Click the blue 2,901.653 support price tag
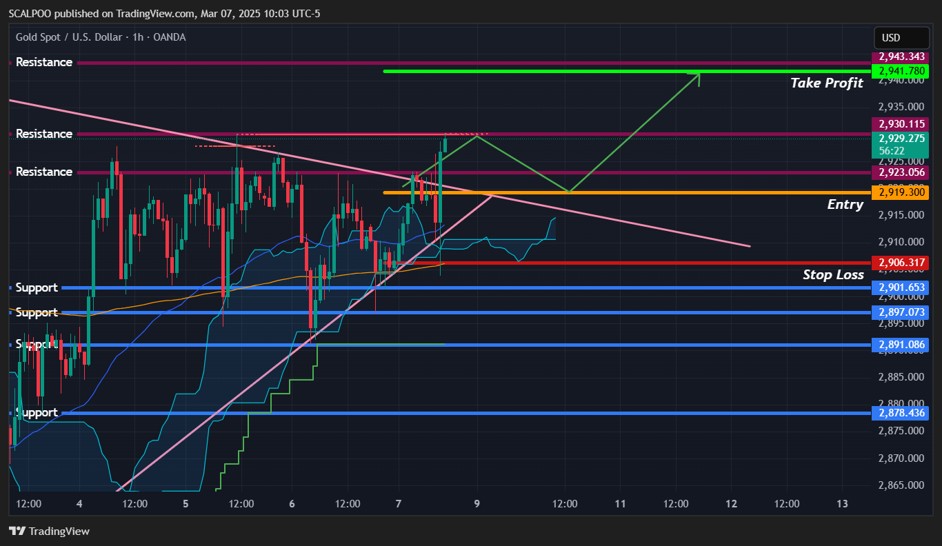942x546 pixels. (x=901, y=287)
